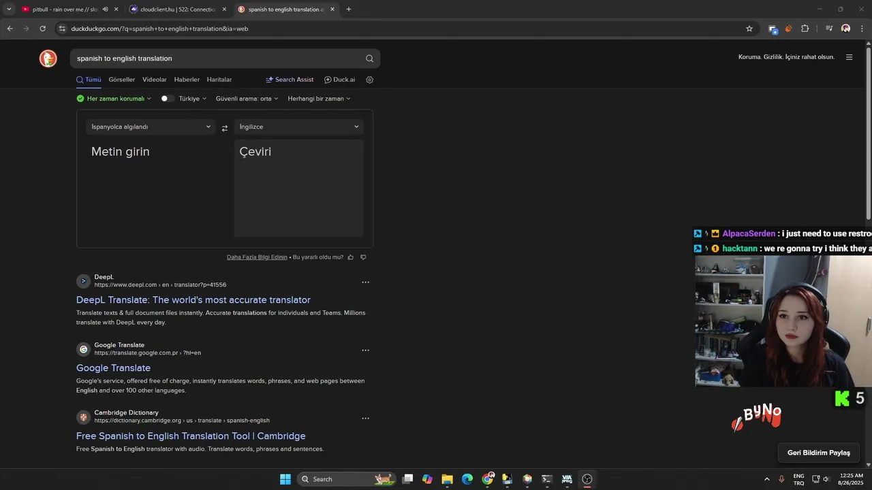Open Microsoft Edge from taskbar

pyautogui.click(x=467, y=479)
